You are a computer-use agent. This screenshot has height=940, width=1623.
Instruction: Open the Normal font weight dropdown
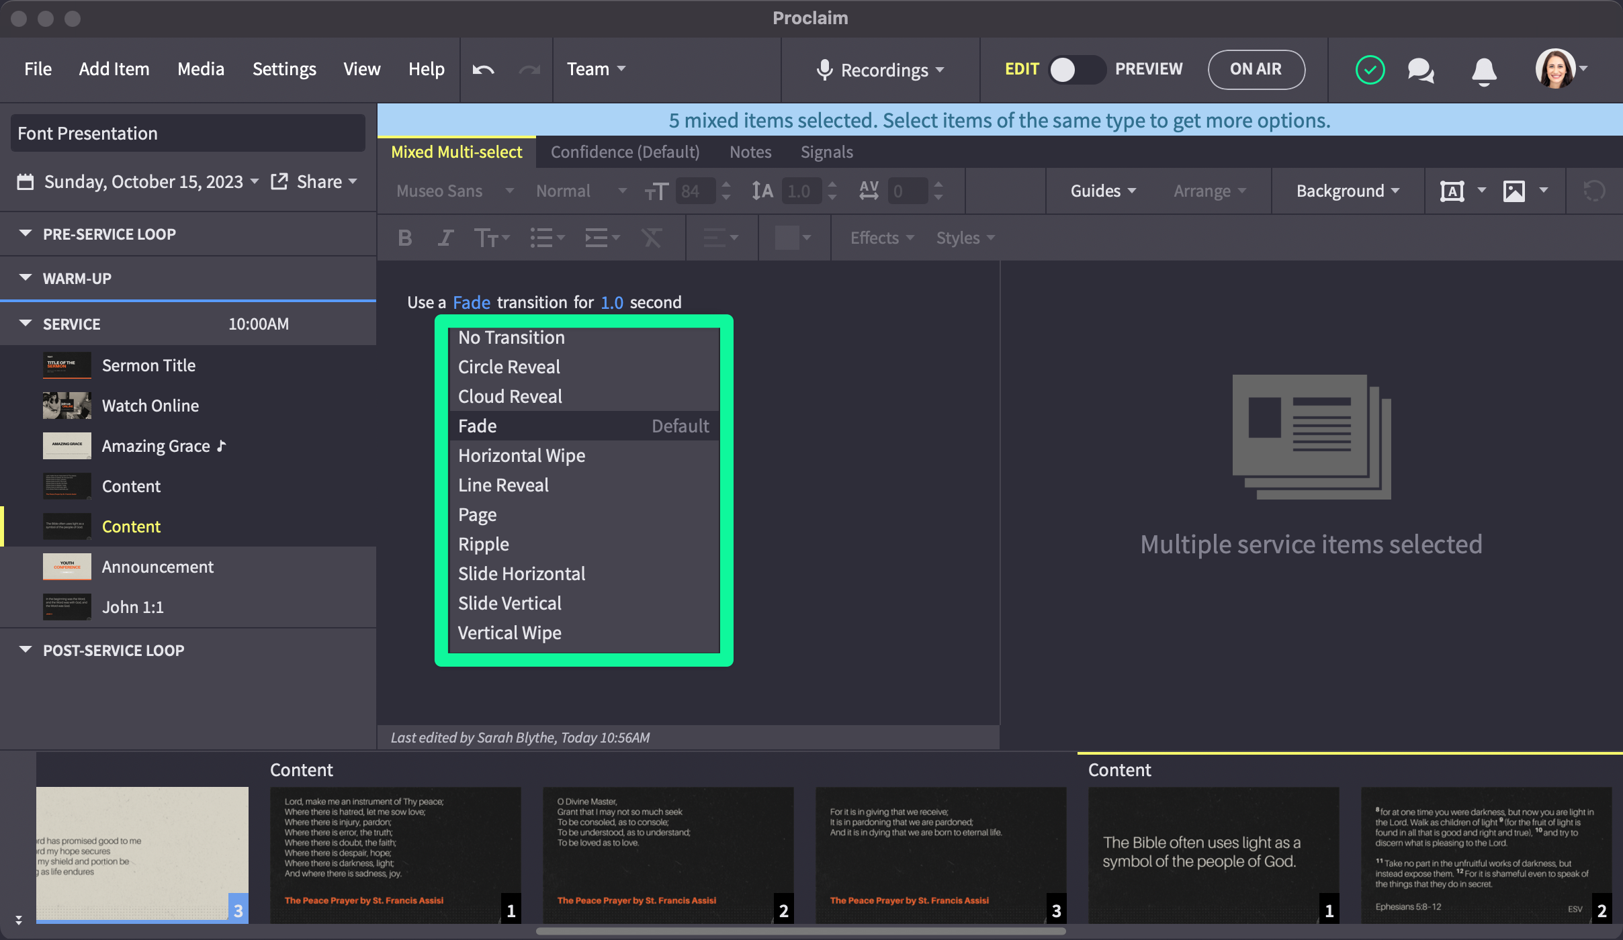click(x=581, y=191)
